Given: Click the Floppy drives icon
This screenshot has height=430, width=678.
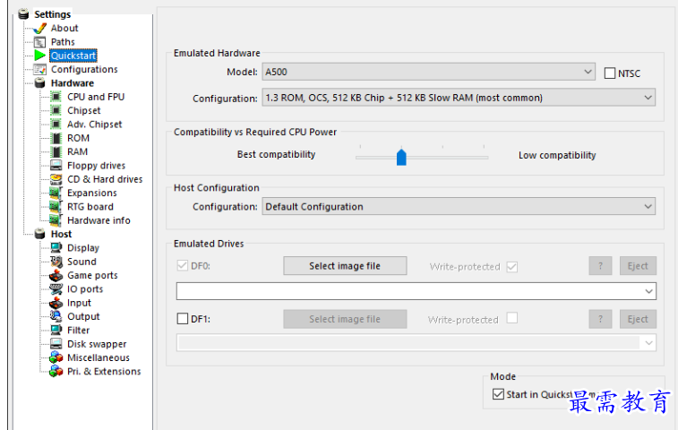Looking at the screenshot, I should click(x=56, y=166).
